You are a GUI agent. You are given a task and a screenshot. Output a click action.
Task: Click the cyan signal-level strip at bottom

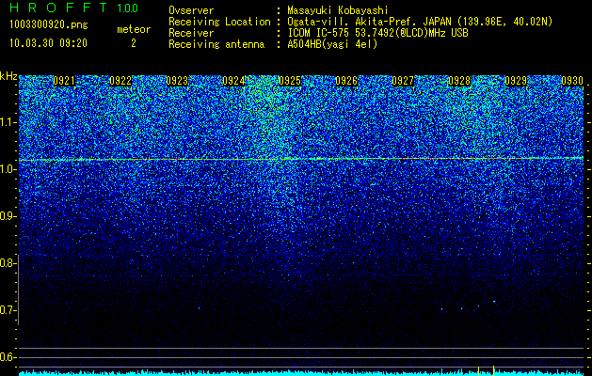pos(301,373)
